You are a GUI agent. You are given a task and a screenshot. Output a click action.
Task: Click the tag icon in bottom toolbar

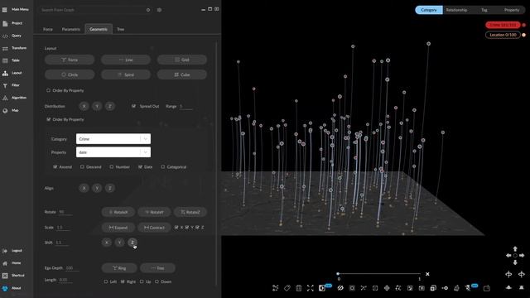tap(287, 288)
